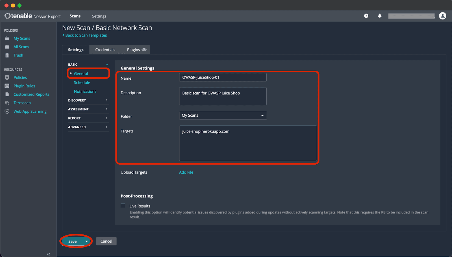452x257 pixels.
Task: Open My Scans folder link
Action: pyautogui.click(x=22, y=38)
